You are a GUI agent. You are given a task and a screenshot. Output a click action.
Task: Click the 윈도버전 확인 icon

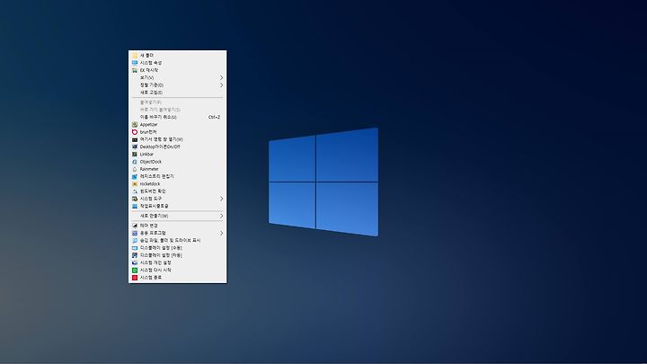click(x=135, y=191)
